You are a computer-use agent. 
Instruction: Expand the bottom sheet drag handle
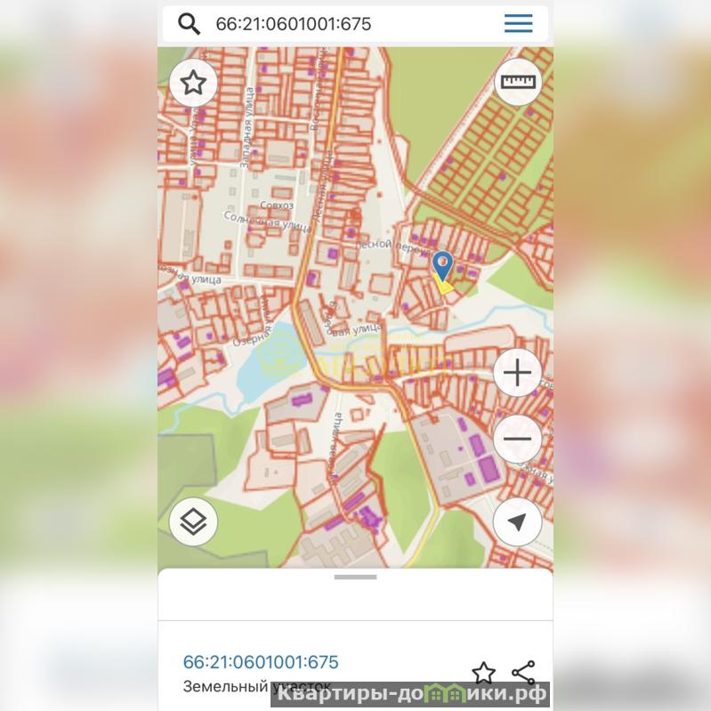[x=356, y=578]
